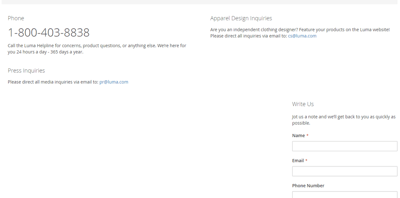Click the Name field label
Screen dimensions: 400x198
point(298,136)
